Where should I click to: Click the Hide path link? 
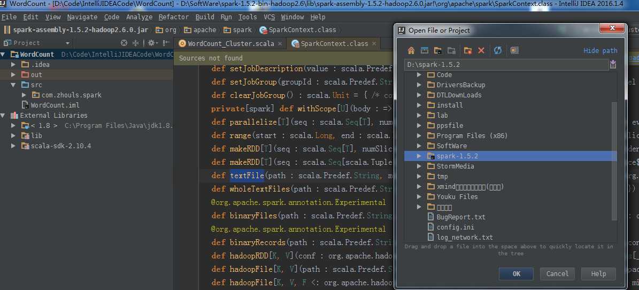coord(600,51)
